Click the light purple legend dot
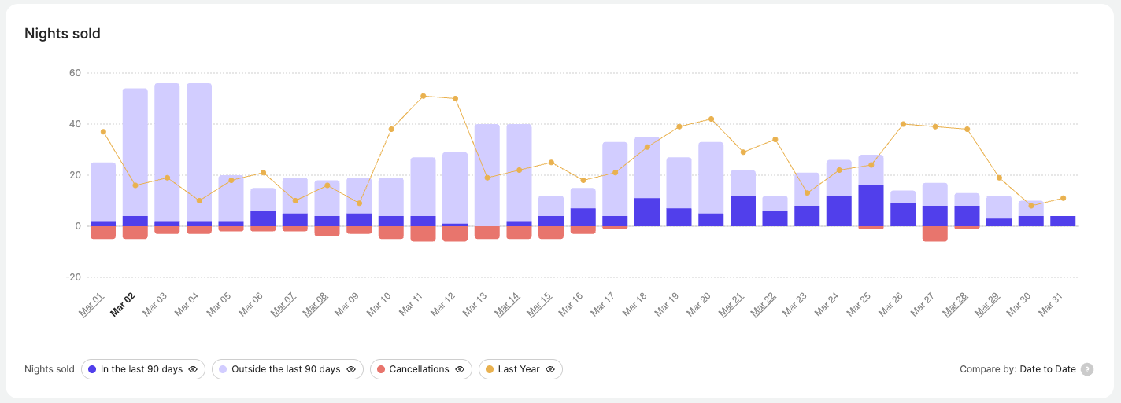The width and height of the screenshot is (1121, 403). click(x=223, y=369)
